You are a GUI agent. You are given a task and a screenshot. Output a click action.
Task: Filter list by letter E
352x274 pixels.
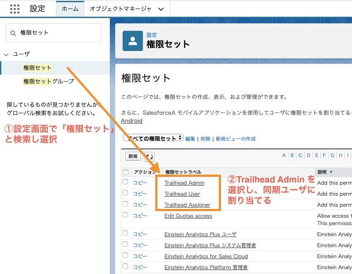coord(317,155)
